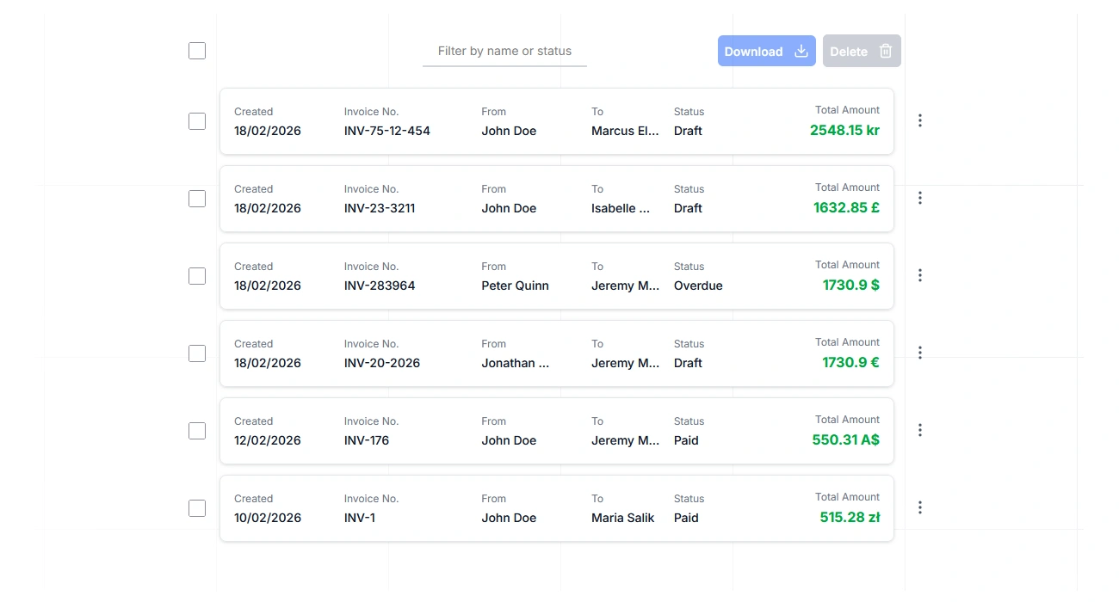Check the box for invoice INV-75-12-454
The height and width of the screenshot is (602, 1119).
tap(196, 120)
